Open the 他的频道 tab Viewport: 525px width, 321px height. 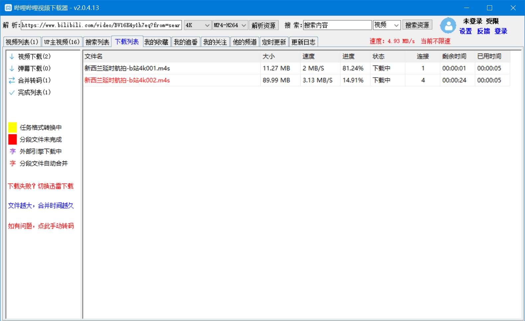point(245,42)
